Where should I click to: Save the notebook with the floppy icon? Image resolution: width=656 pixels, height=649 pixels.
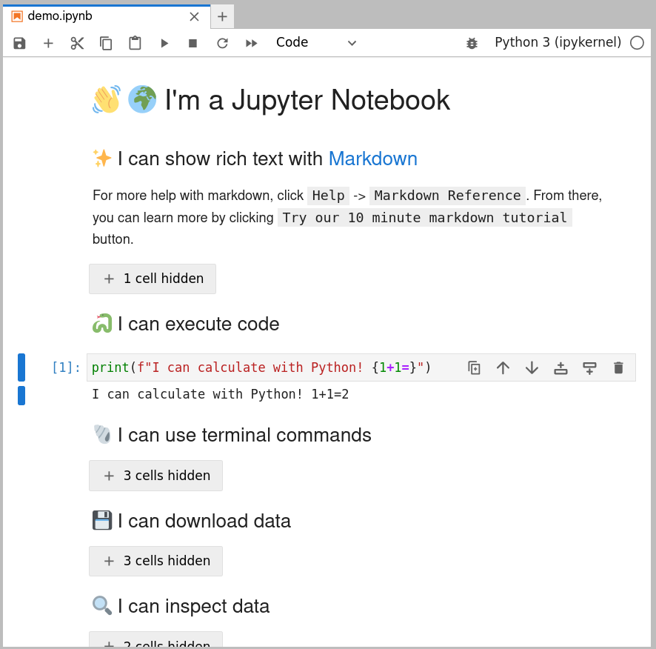click(x=19, y=43)
